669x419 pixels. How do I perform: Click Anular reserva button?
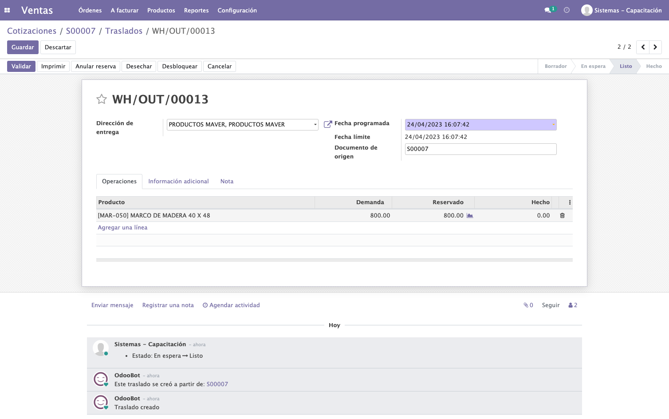click(95, 67)
